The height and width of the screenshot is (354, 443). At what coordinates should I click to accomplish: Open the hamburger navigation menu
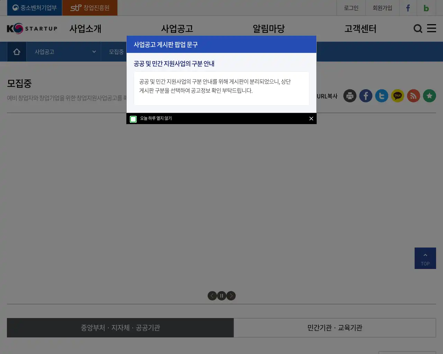[432, 29]
